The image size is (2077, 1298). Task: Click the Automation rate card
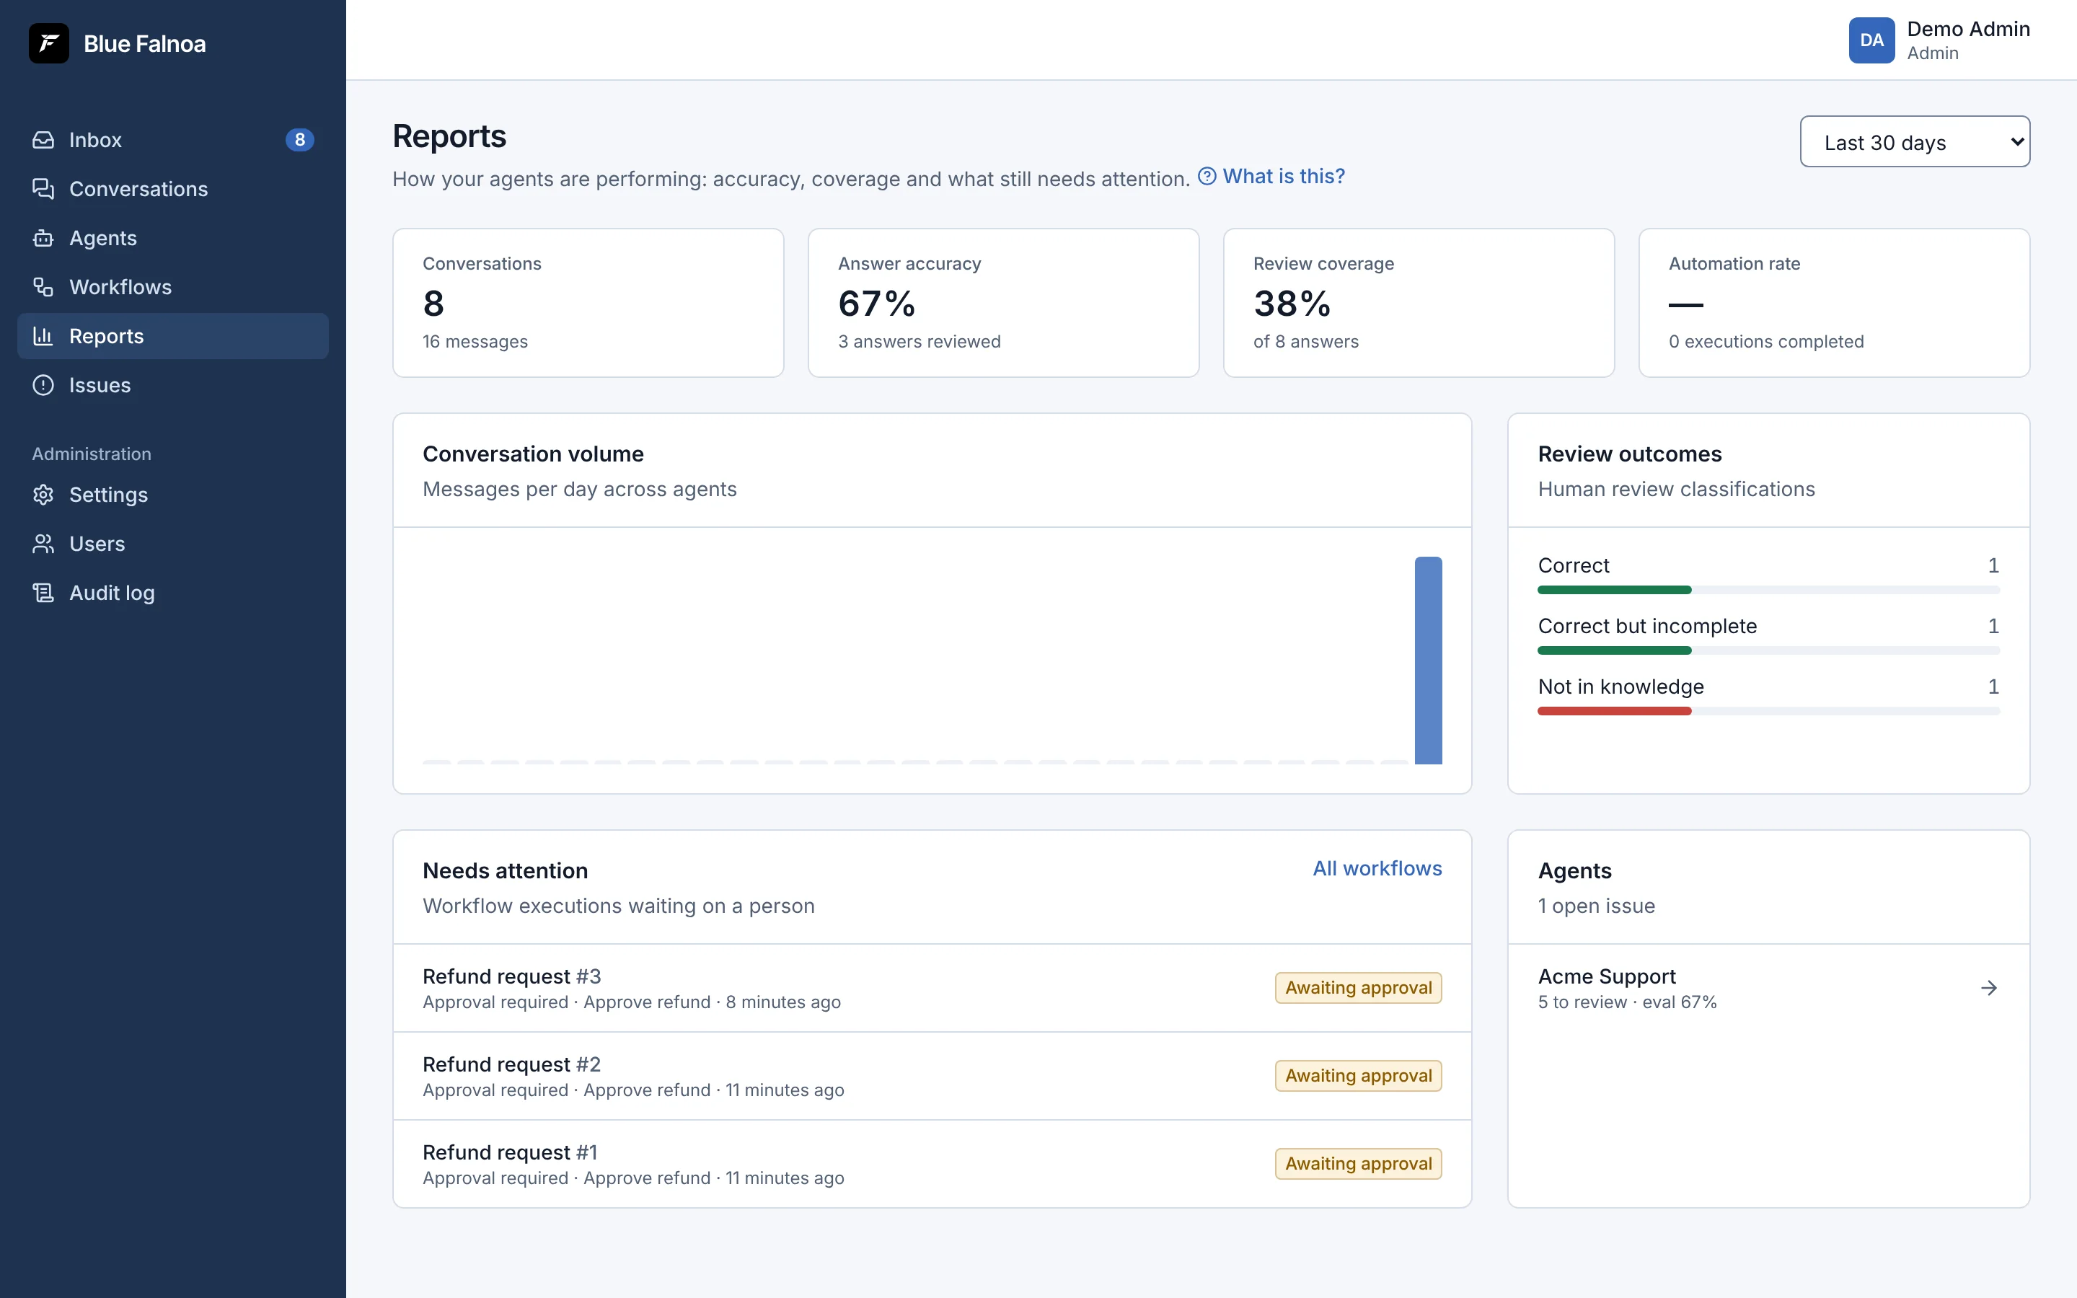[1834, 302]
